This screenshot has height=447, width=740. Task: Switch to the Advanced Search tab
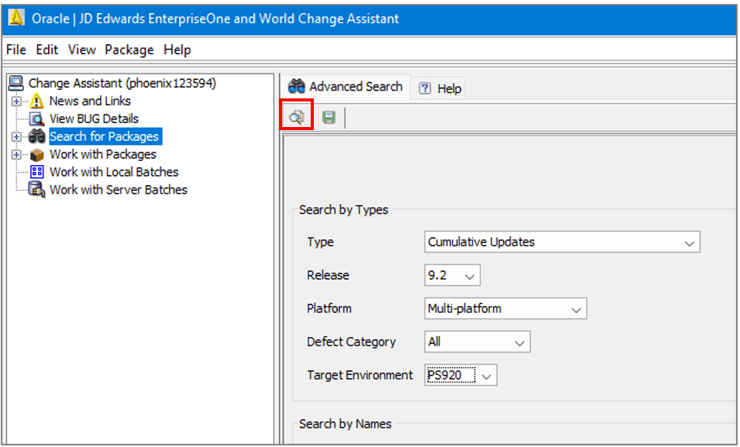pyautogui.click(x=346, y=87)
